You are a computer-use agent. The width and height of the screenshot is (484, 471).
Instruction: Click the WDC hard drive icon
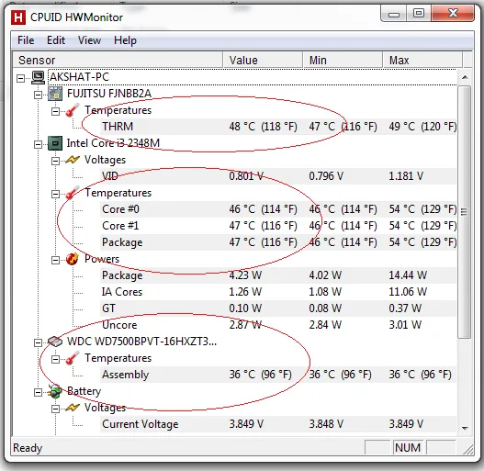55,342
